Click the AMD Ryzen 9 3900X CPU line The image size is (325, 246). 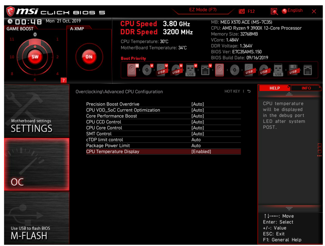pos(256,28)
